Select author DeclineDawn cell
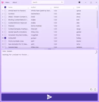Viewport: 99px width, 102px height. 35,14
